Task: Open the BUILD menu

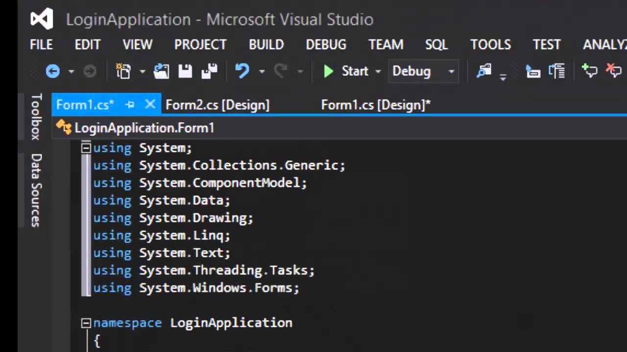Action: pos(266,44)
